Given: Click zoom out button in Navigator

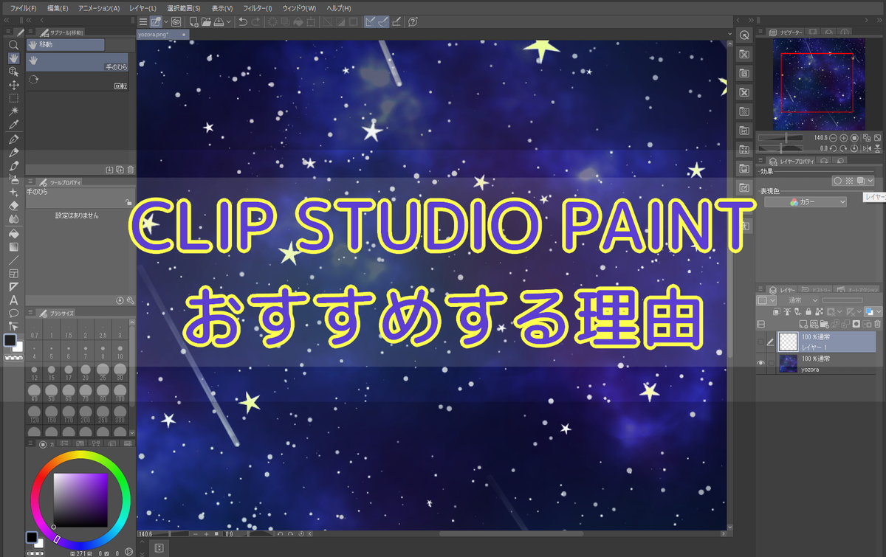Looking at the screenshot, I should coord(834,138).
